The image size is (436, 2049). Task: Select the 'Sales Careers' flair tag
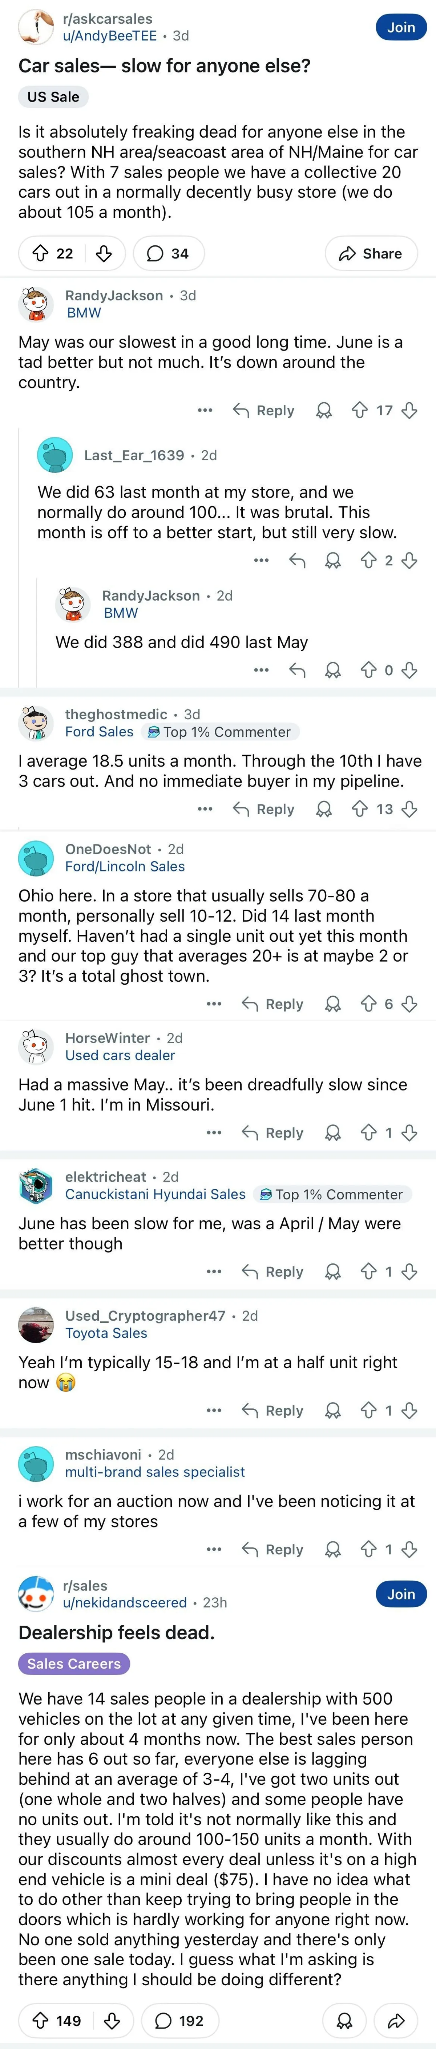tap(74, 1663)
